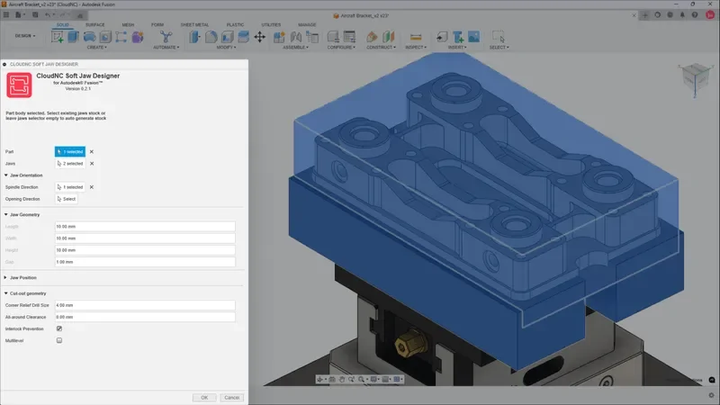Select the Offset Plane construct icon
Screen dimensions: 720x405
(372, 37)
